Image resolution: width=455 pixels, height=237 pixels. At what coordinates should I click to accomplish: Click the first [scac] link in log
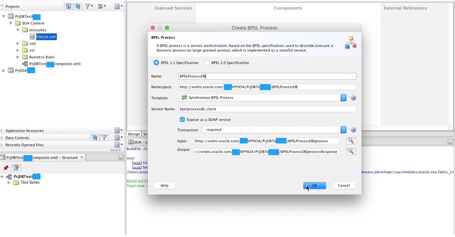point(137,163)
